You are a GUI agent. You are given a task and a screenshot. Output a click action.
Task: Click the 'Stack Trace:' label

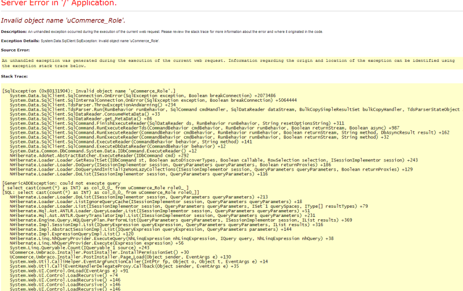14,76
